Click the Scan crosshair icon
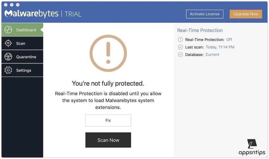Viewport: 269px width, 159px height. click(8, 43)
